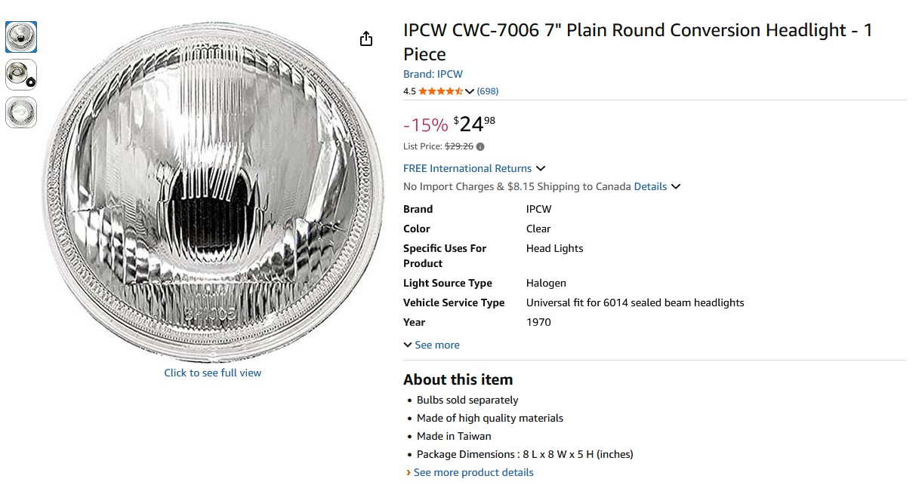Image resolution: width=922 pixels, height=485 pixels.
Task: Select the second thumbnail with black ring
Action: pos(21,75)
